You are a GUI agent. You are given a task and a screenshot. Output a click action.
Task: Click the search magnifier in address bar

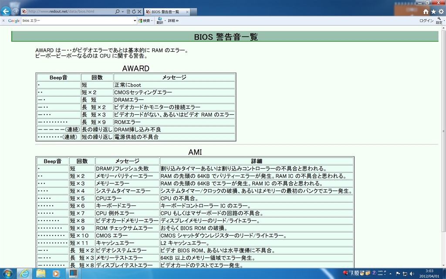click(x=118, y=11)
